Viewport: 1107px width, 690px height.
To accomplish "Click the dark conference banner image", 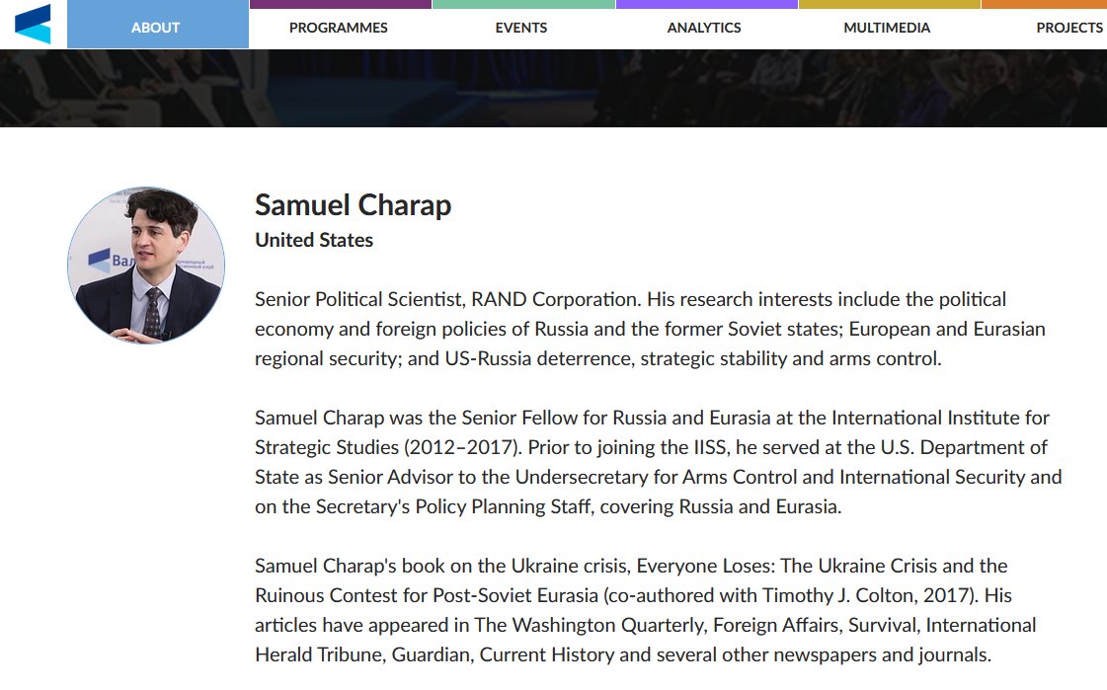I will tap(553, 88).
